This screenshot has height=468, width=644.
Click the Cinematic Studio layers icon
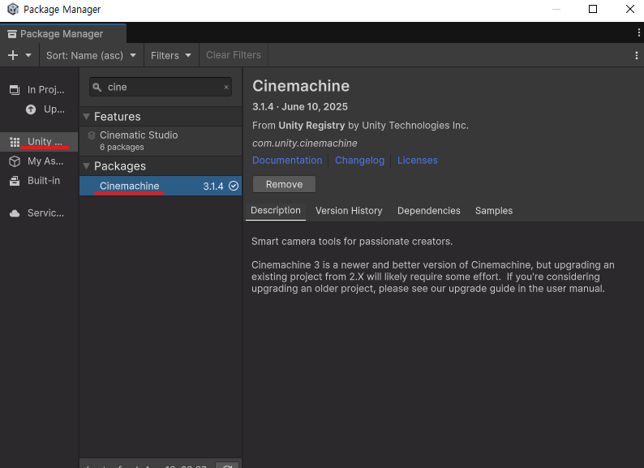pos(92,135)
